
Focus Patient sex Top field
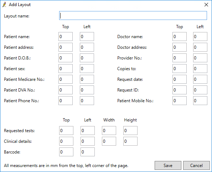[66, 68]
